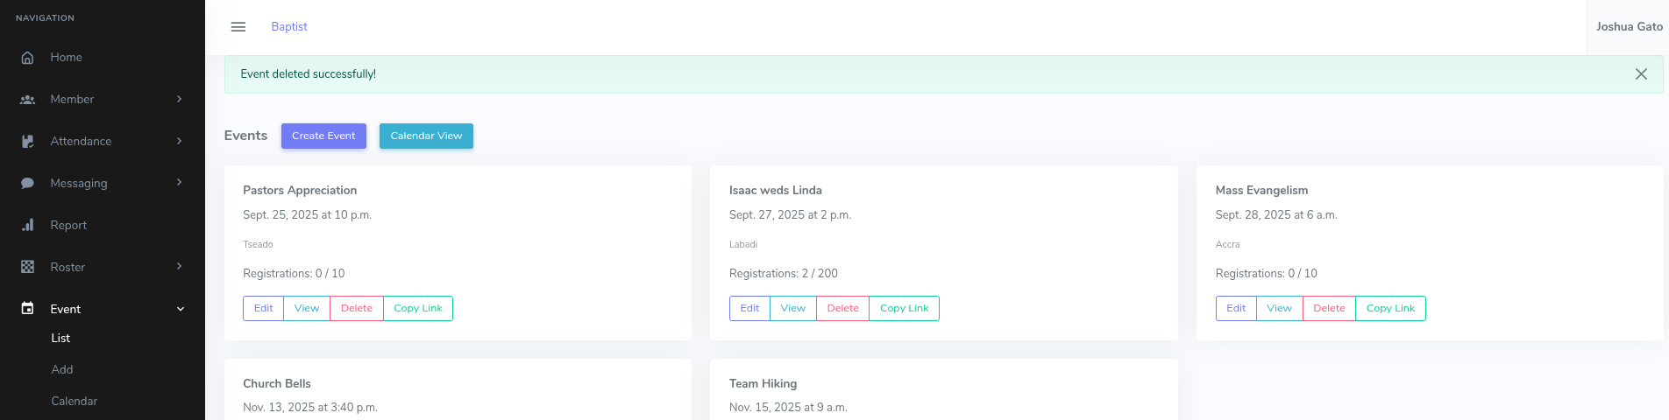Open the Calendar submenu item
The width and height of the screenshot is (1669, 420).
(75, 401)
